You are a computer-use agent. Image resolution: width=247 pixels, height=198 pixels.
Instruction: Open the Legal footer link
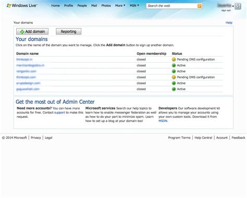(48, 138)
